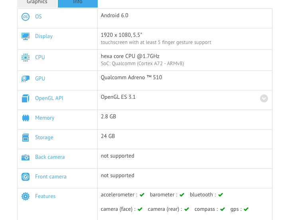Click the Storage label
This screenshot has width=282, height=220.
pos(44,137)
